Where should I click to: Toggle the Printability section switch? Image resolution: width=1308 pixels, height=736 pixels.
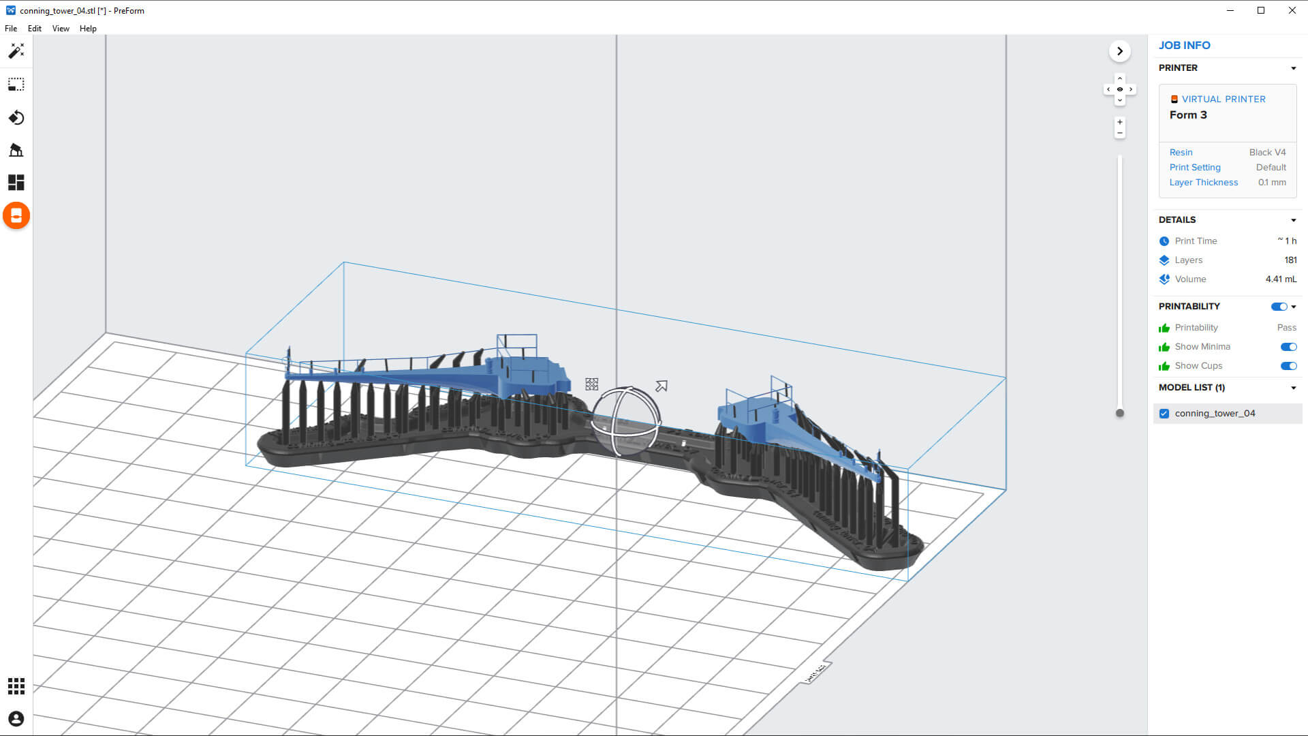coord(1279,307)
